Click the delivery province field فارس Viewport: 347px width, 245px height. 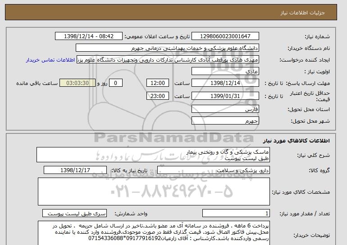coord(225,109)
